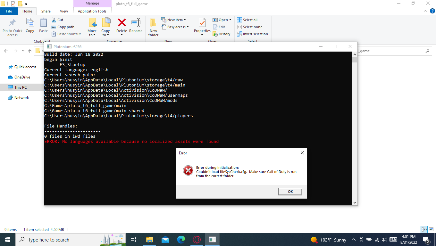The height and width of the screenshot is (246, 436).
Task: Navigate forward in Explorer
Action: [15, 51]
